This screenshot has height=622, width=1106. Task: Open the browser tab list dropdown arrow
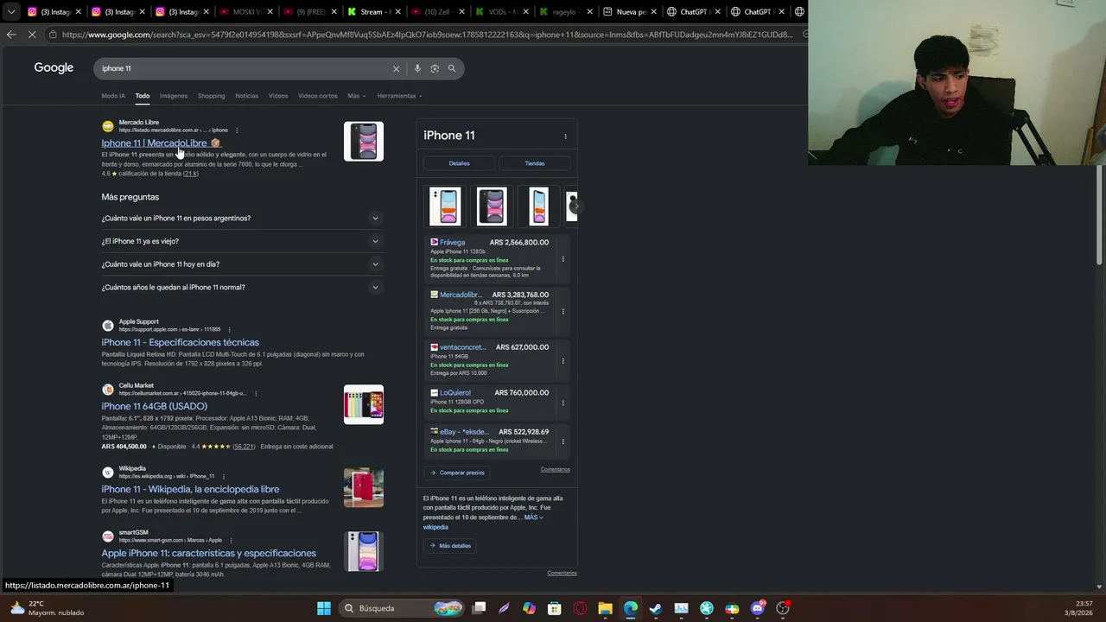[x=11, y=12]
